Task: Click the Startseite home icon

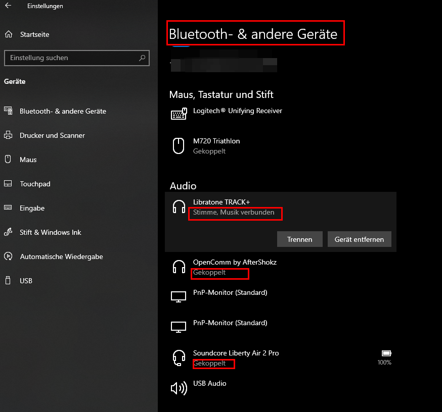Action: pyautogui.click(x=9, y=34)
